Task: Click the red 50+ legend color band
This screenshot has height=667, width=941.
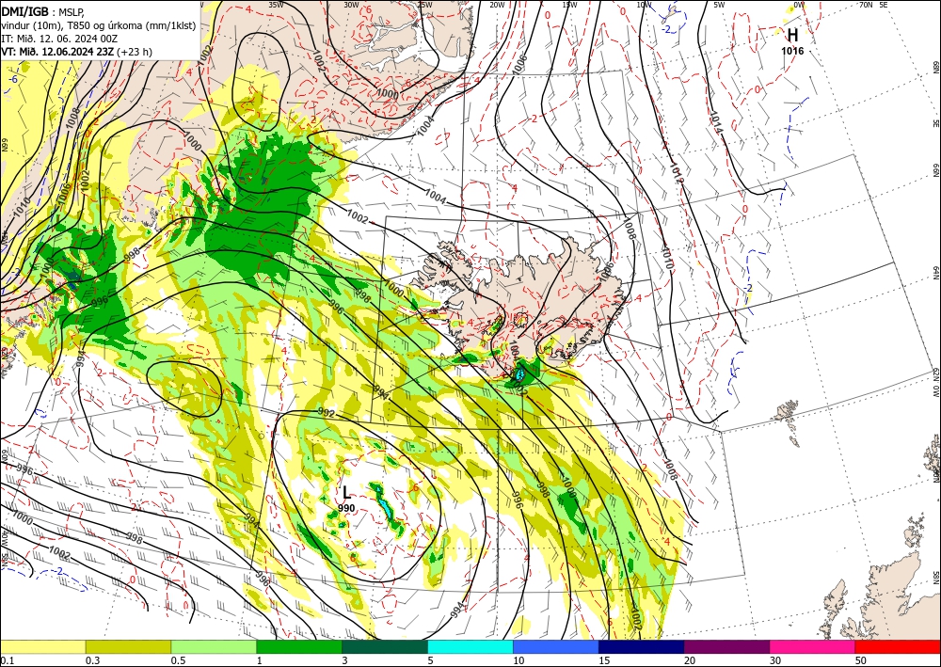Action: tap(898, 646)
